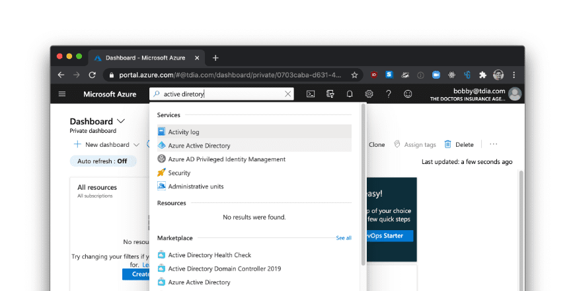Open the help question mark
Viewport: 575px width, 291px height.
(389, 94)
